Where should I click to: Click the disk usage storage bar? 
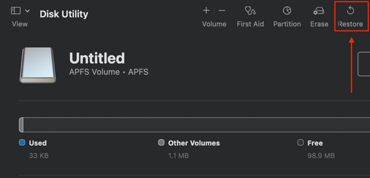pos(194,125)
